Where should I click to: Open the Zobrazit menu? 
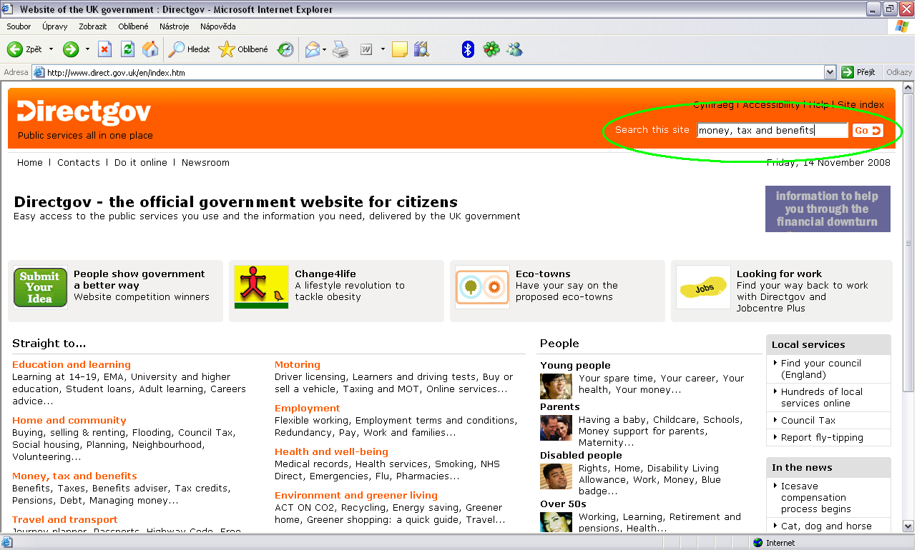tap(93, 26)
